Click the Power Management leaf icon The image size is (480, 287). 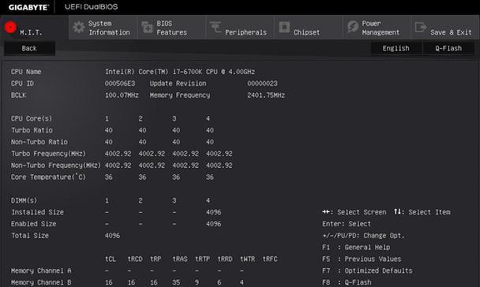click(x=353, y=27)
